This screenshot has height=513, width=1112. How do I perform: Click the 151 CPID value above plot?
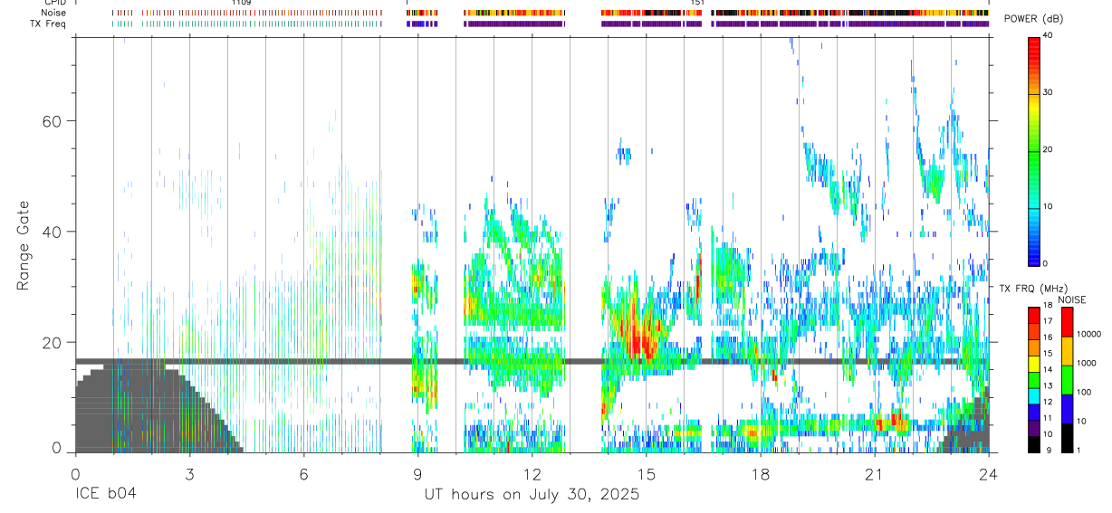click(x=697, y=3)
